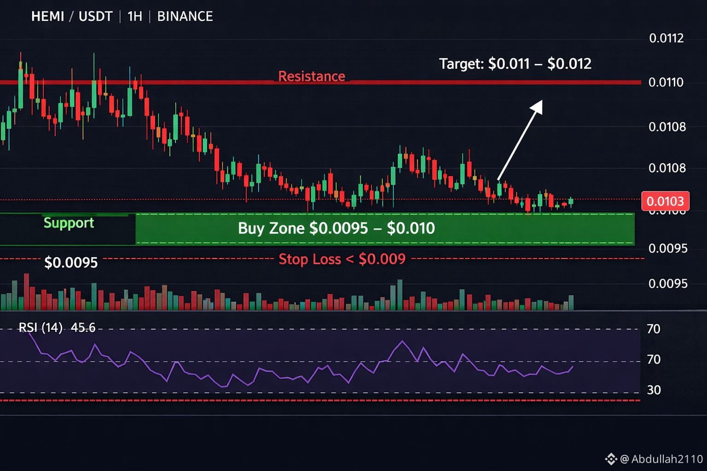Click the Buy Zone $0.0095 – $0.010 text
Image resolution: width=707 pixels, height=471 pixels.
tap(336, 228)
